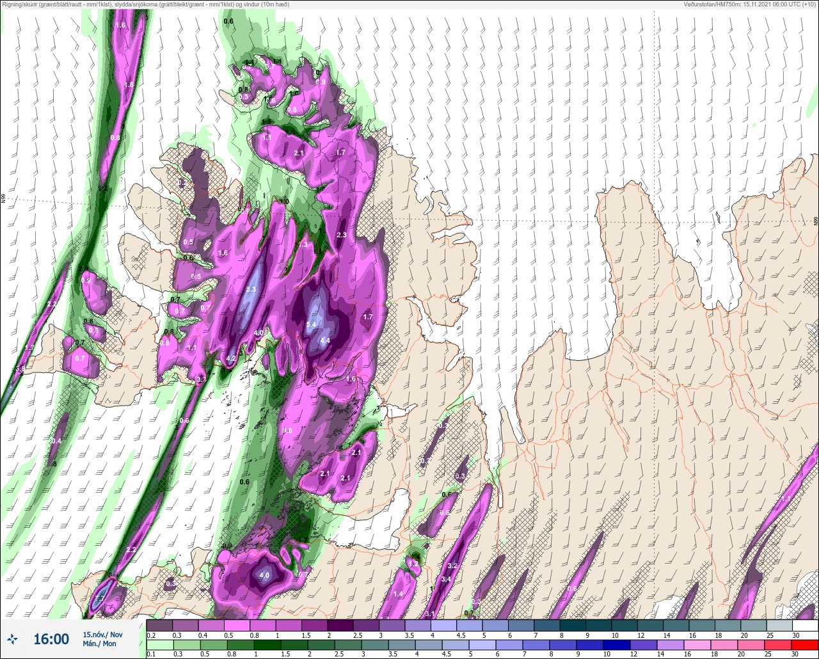Select the 4.2 precipitation value on map
Image resolution: width=819 pixels, height=659 pixels.
[x=232, y=359]
